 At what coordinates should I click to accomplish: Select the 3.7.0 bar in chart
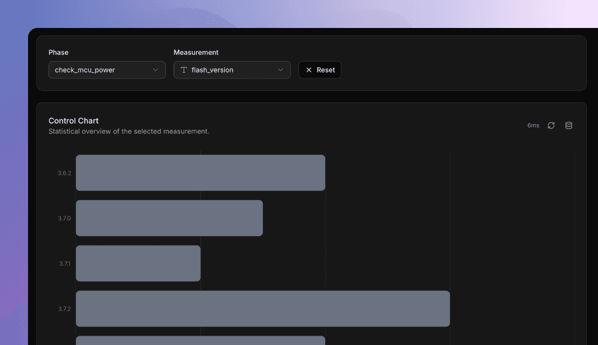point(169,218)
